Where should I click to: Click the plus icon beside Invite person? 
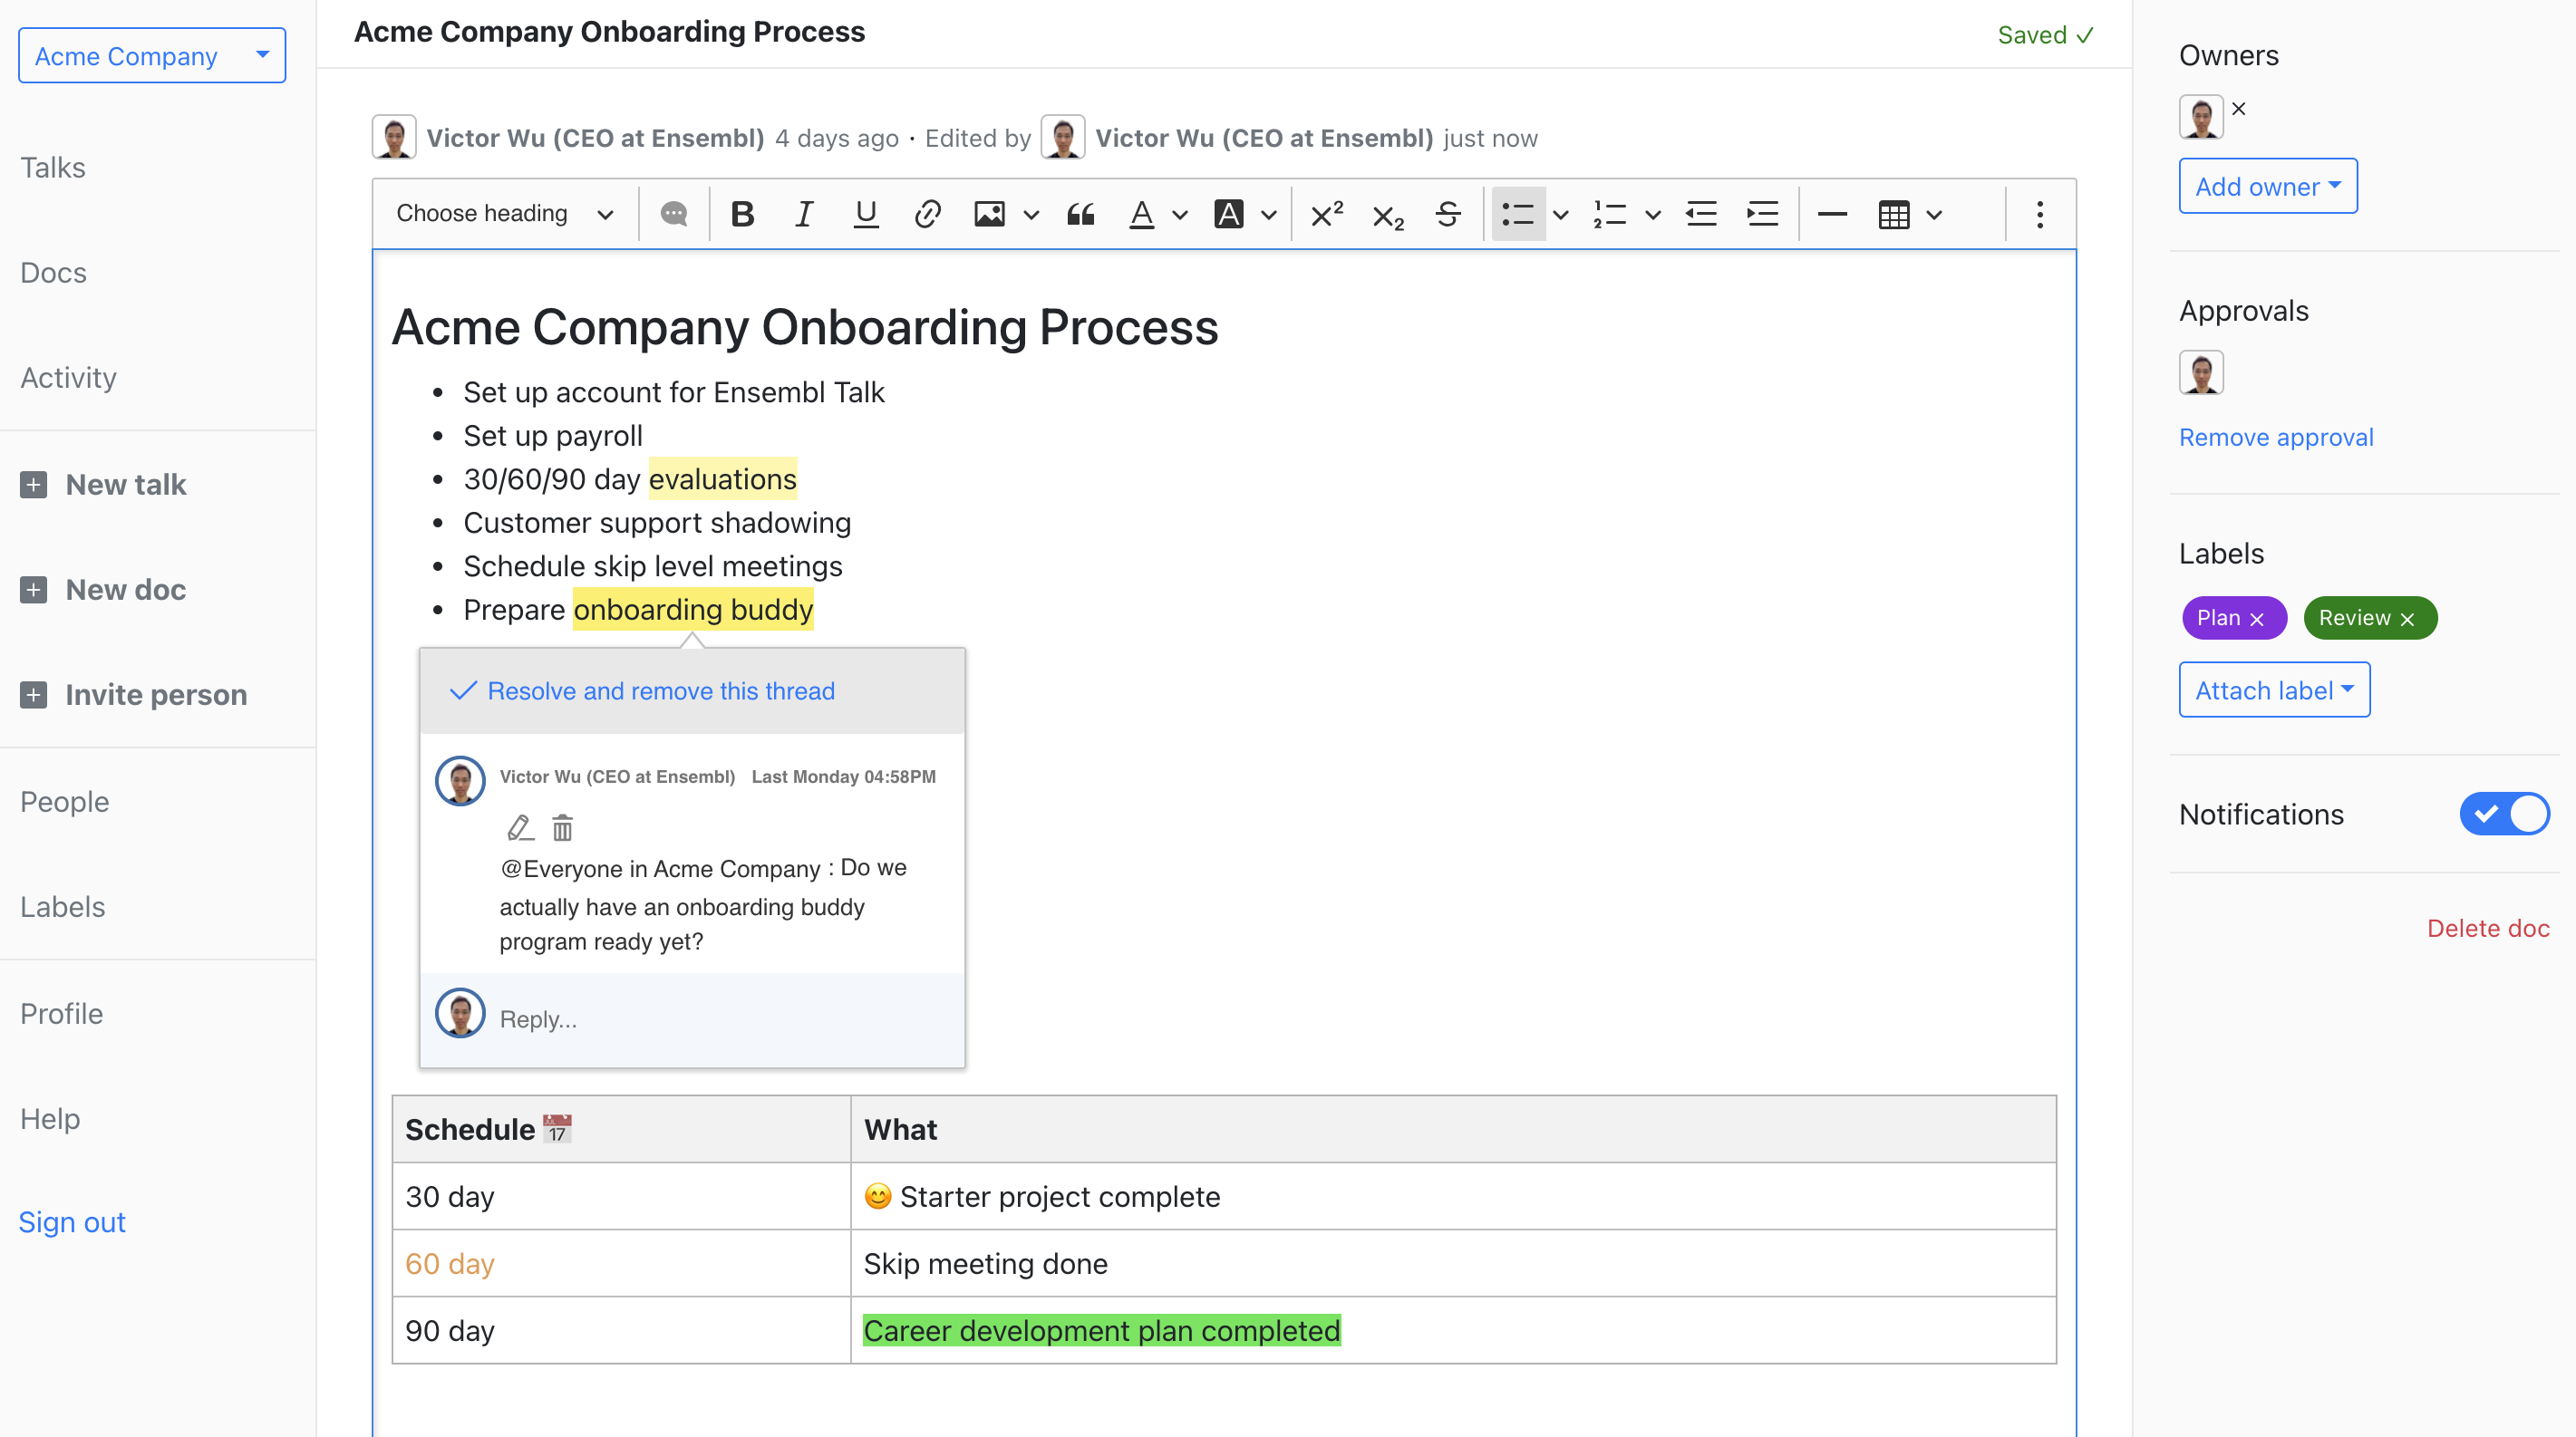pos(33,695)
